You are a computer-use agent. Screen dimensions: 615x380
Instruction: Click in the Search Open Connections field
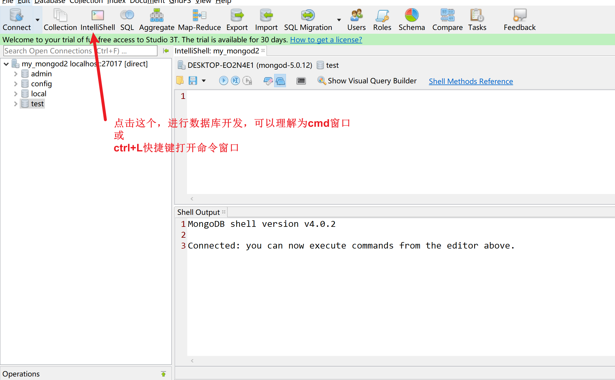(x=79, y=51)
